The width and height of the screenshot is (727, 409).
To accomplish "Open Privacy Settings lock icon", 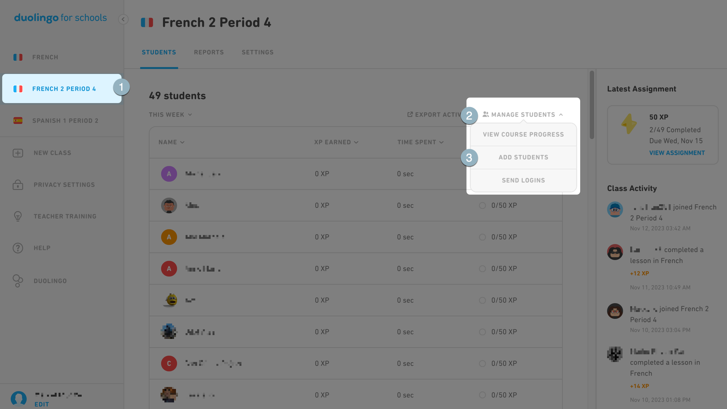I will coord(18,185).
